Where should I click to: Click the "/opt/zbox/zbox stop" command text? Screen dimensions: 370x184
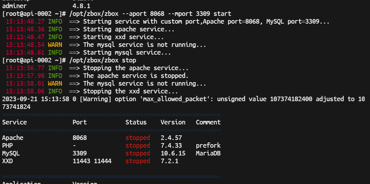(103, 60)
